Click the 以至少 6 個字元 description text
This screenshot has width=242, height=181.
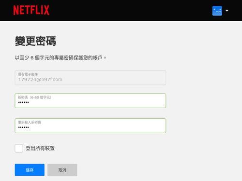coord(60,57)
